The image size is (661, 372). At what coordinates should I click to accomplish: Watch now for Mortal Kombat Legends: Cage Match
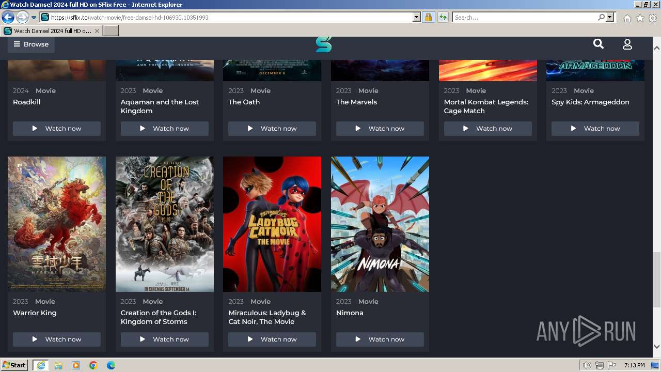coord(488,128)
